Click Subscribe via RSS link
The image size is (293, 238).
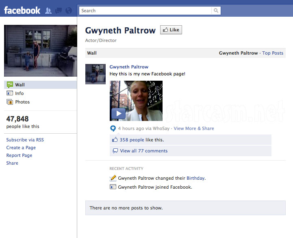coord(25,140)
